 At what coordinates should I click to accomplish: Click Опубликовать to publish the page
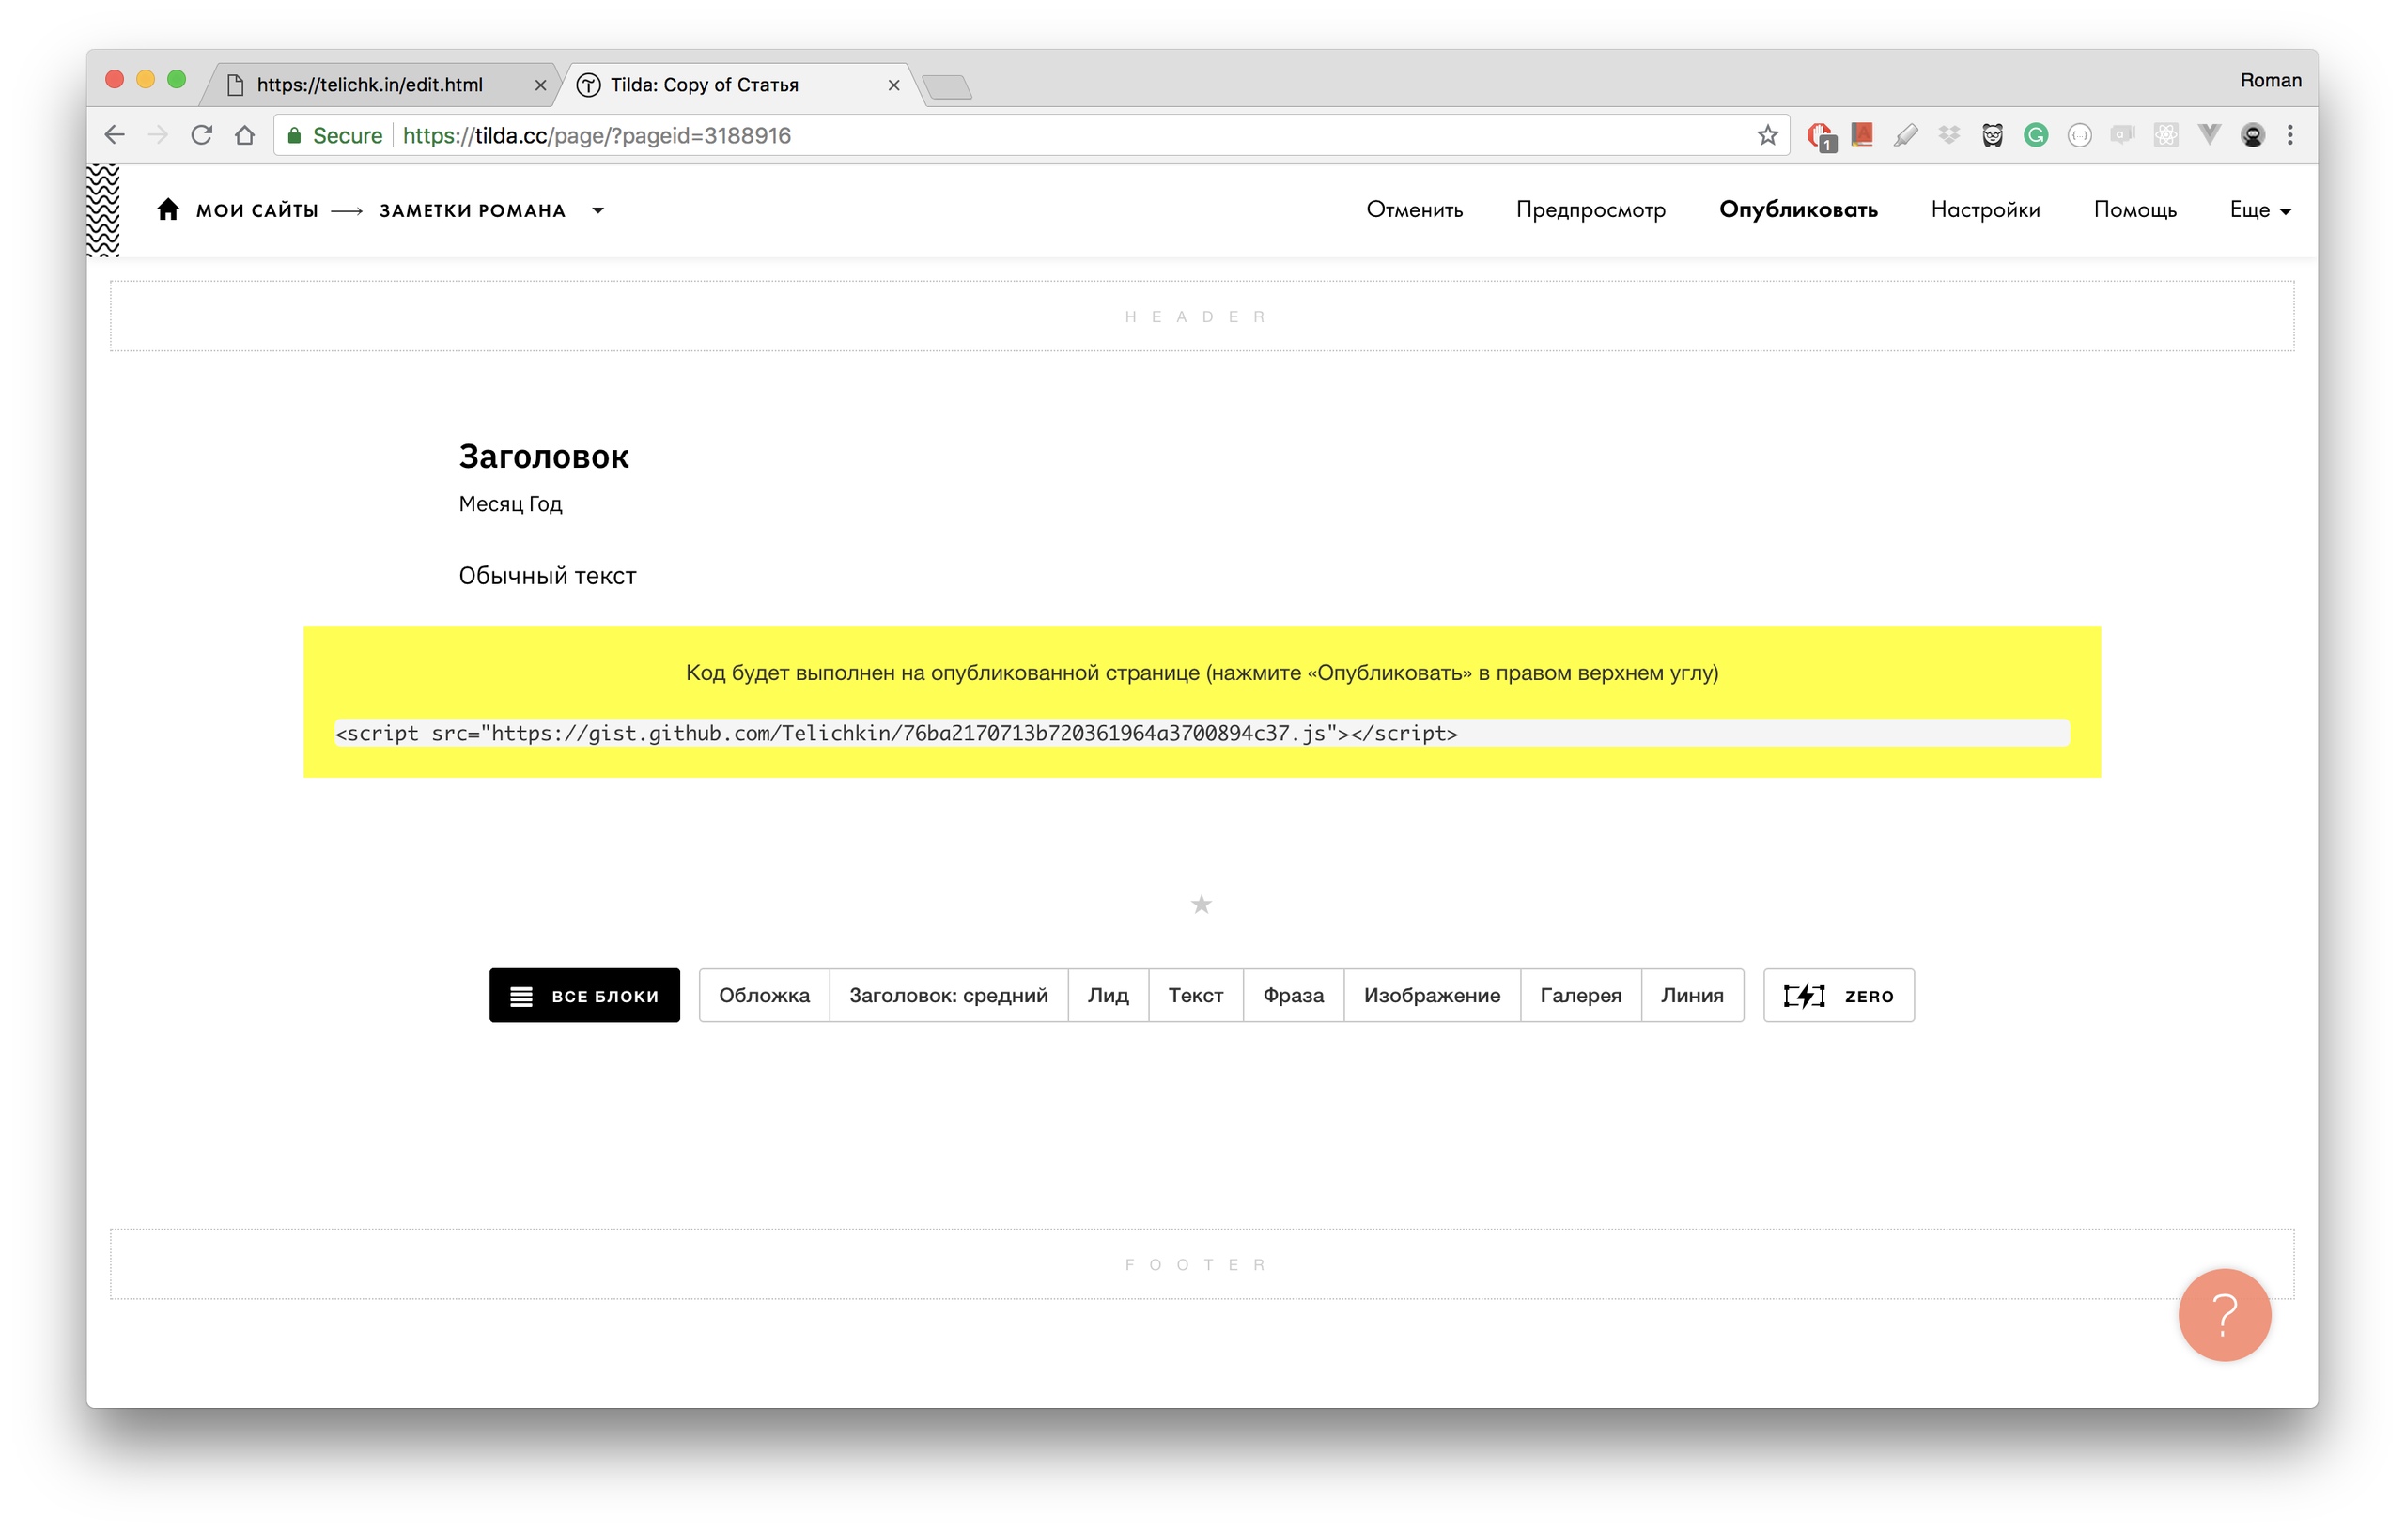[1798, 209]
